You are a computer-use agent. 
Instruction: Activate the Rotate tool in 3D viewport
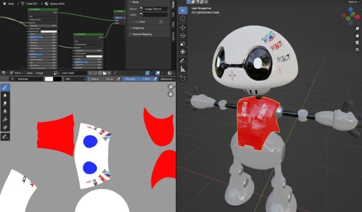[183, 36]
